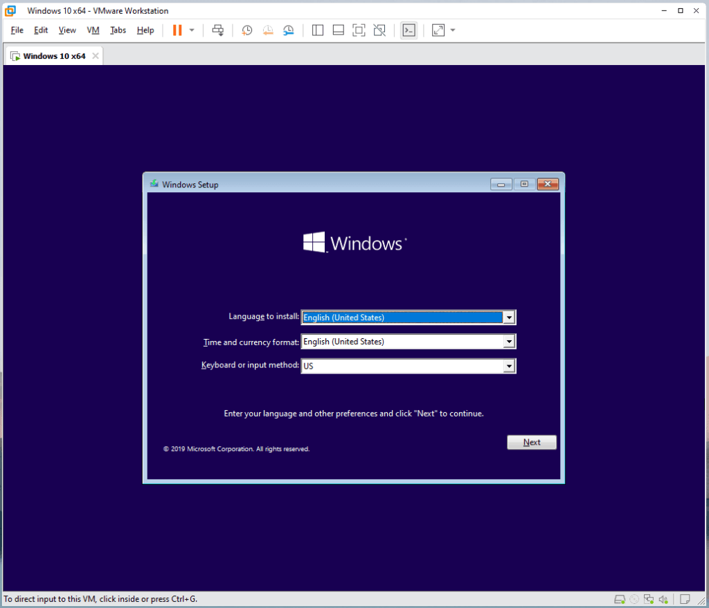Select the Windows 10 x64 tab
Screen dimensions: 709x608
[54, 56]
